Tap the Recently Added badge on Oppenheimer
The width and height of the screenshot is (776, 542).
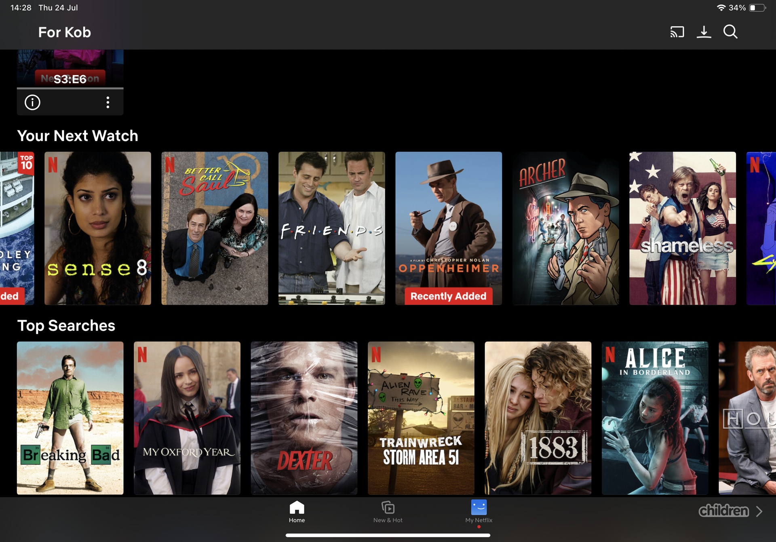coord(448,296)
